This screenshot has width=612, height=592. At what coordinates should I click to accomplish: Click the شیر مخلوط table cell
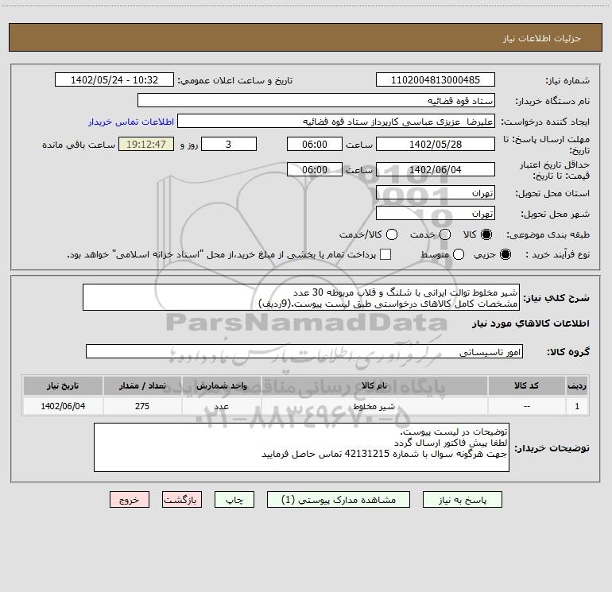click(x=374, y=406)
